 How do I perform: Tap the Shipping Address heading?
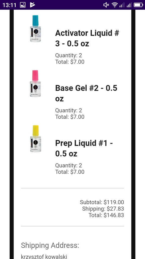(50, 245)
